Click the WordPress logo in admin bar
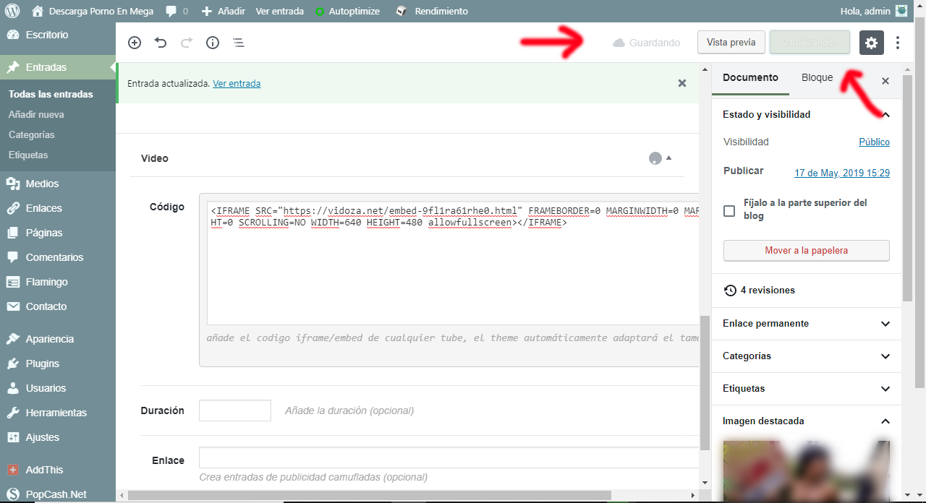The image size is (926, 503). [12, 11]
